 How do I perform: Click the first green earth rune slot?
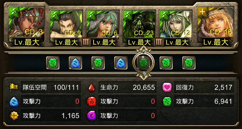(x=53, y=63)
